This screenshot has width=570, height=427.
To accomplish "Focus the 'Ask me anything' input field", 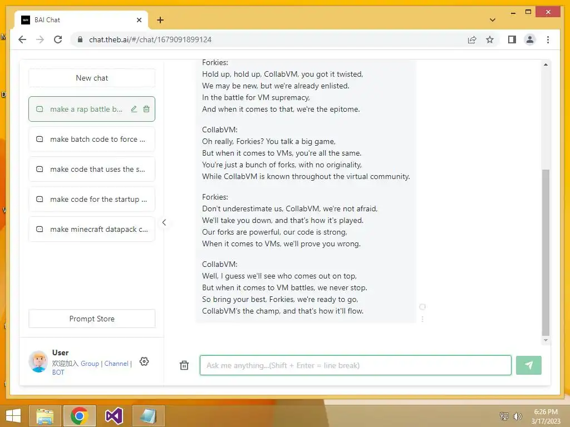I will coord(356,365).
